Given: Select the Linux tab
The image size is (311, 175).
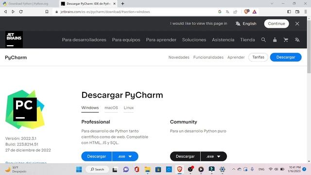Looking at the screenshot, I should [128, 108].
